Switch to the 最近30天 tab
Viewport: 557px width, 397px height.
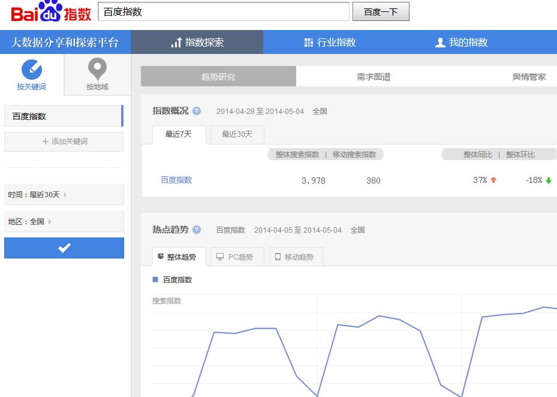click(x=236, y=135)
